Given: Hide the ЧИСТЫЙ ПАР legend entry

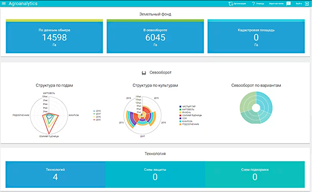Looking at the screenshot, I should [x=188, y=107].
